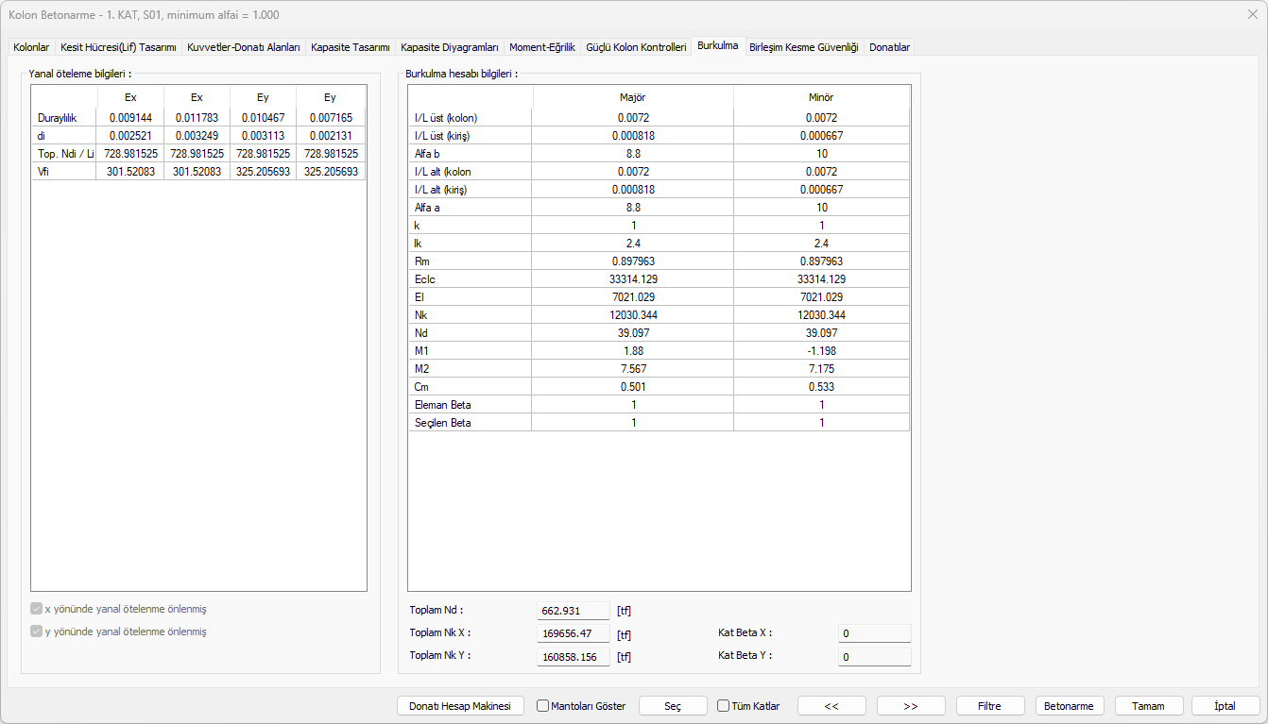Confirm with the Tamam button

1149,706
